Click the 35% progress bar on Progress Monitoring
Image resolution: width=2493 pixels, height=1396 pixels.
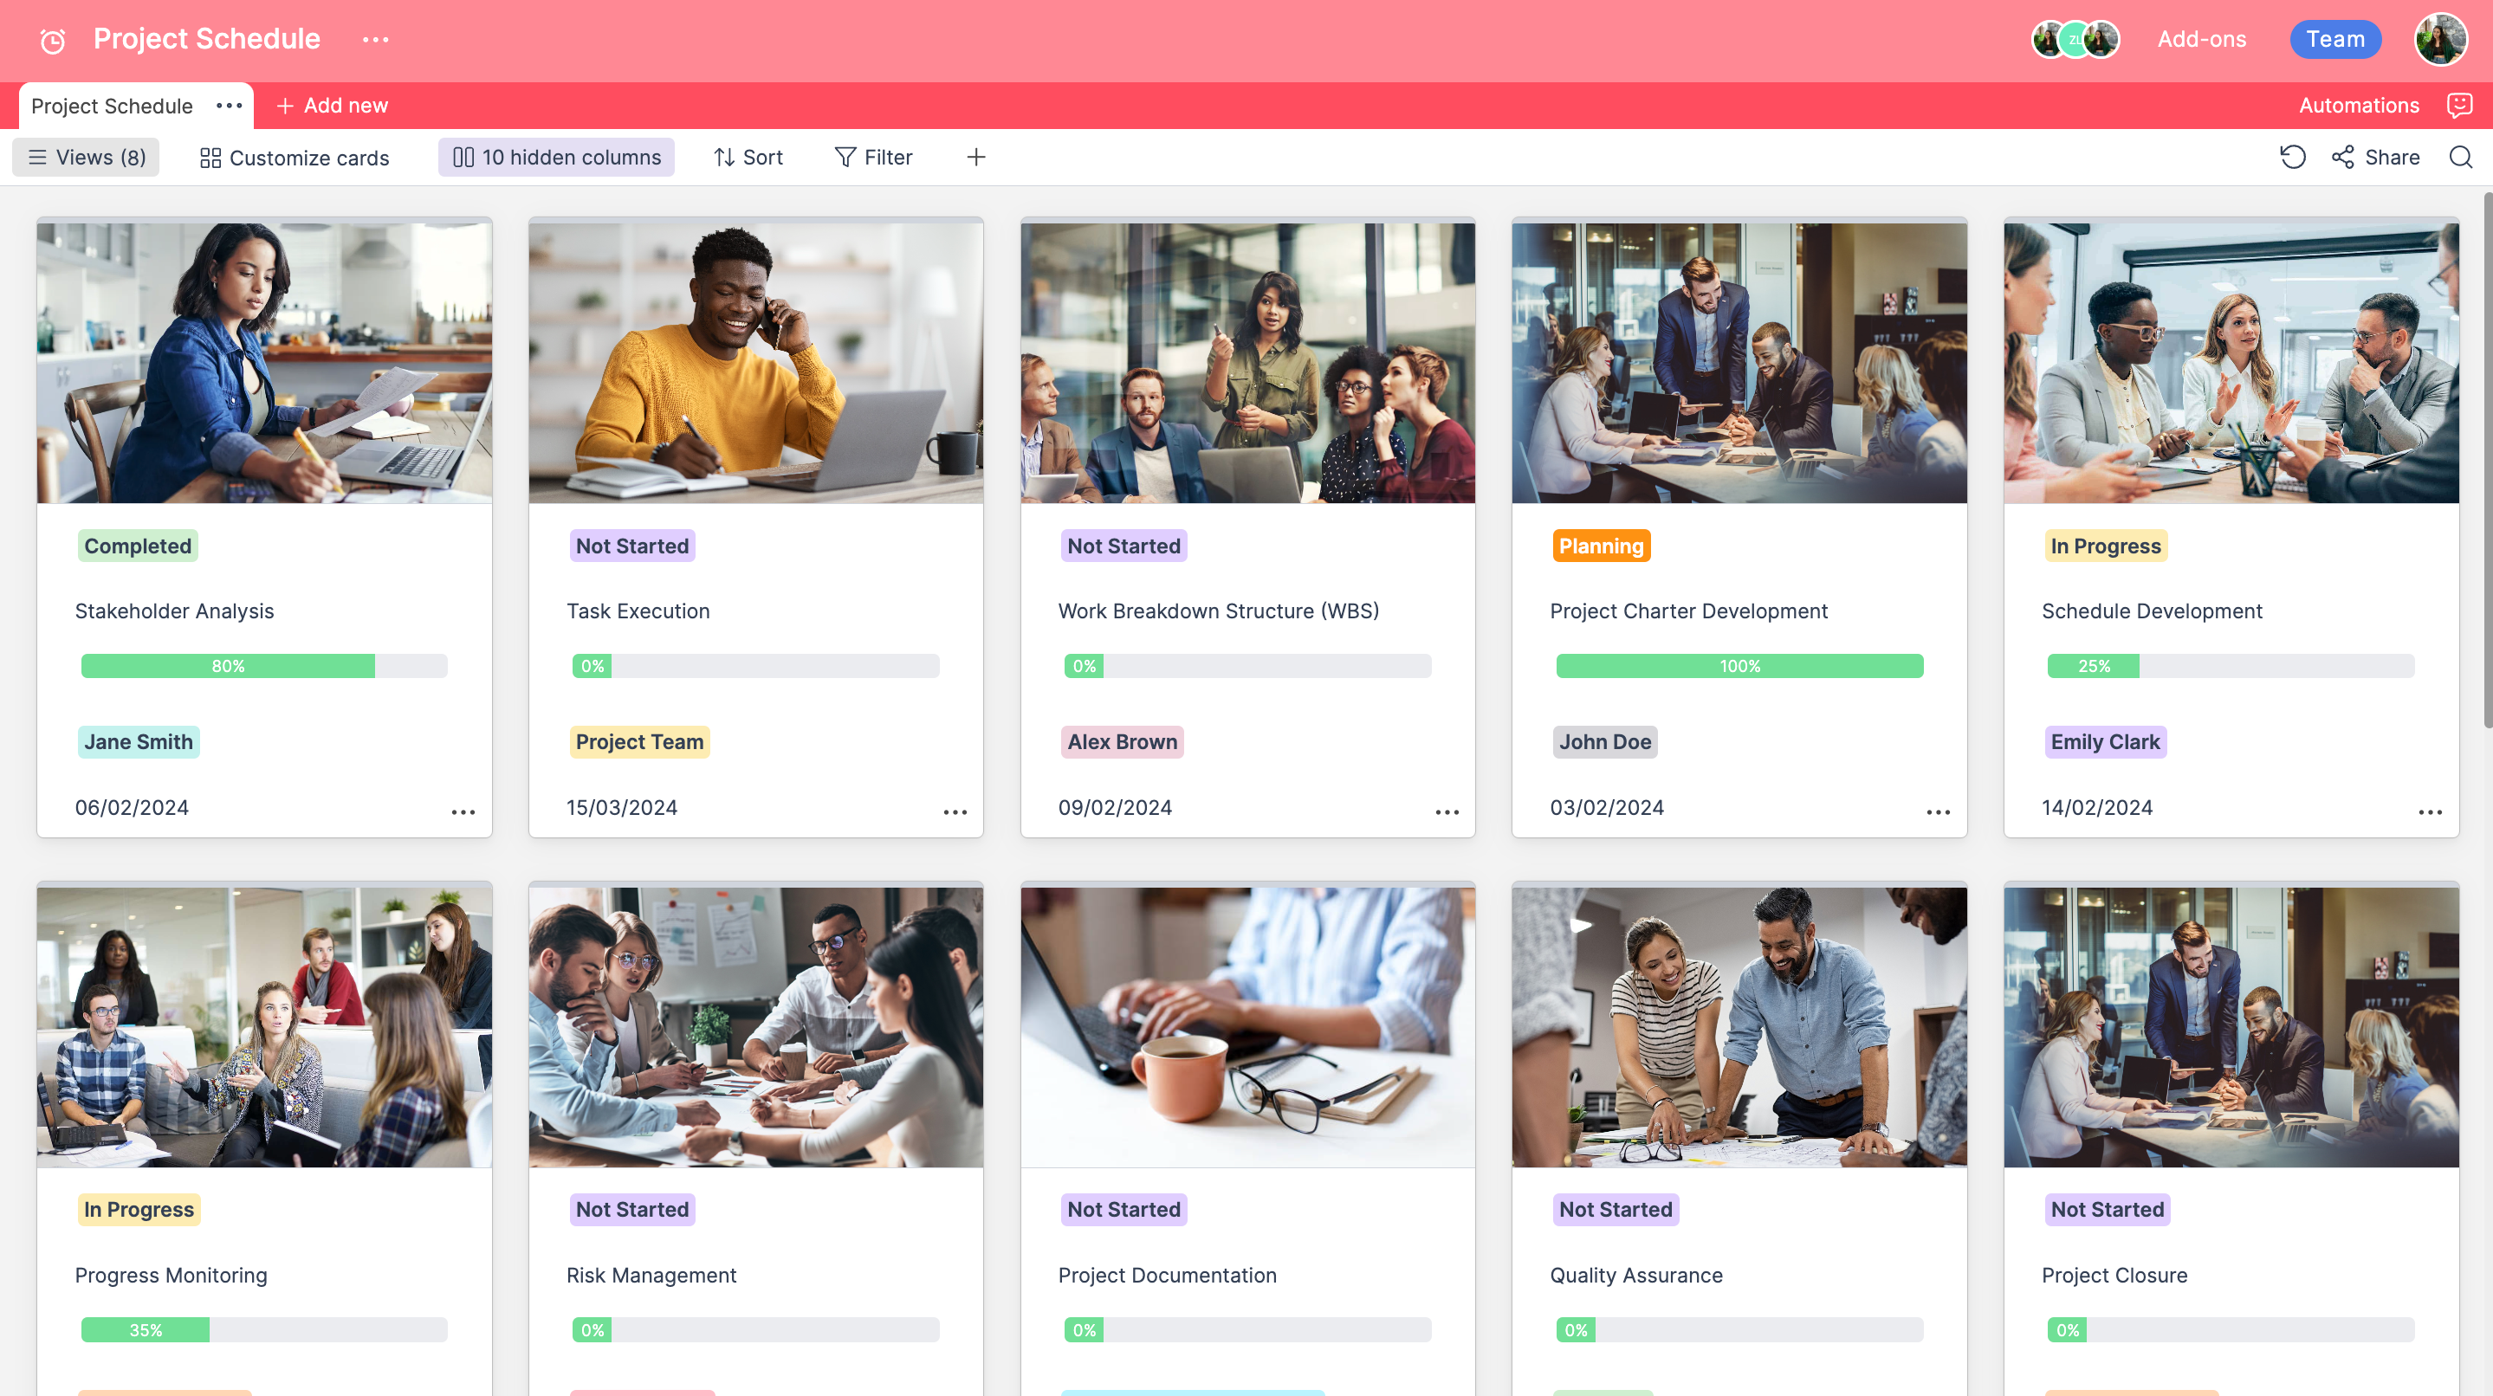pos(264,1329)
